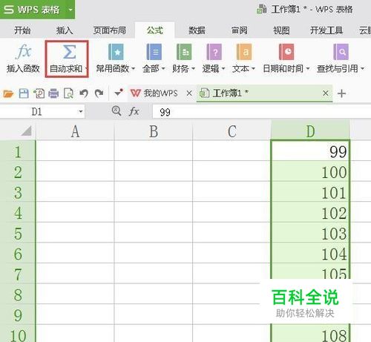
Task: Click cell containing 108
Action: coord(310,334)
